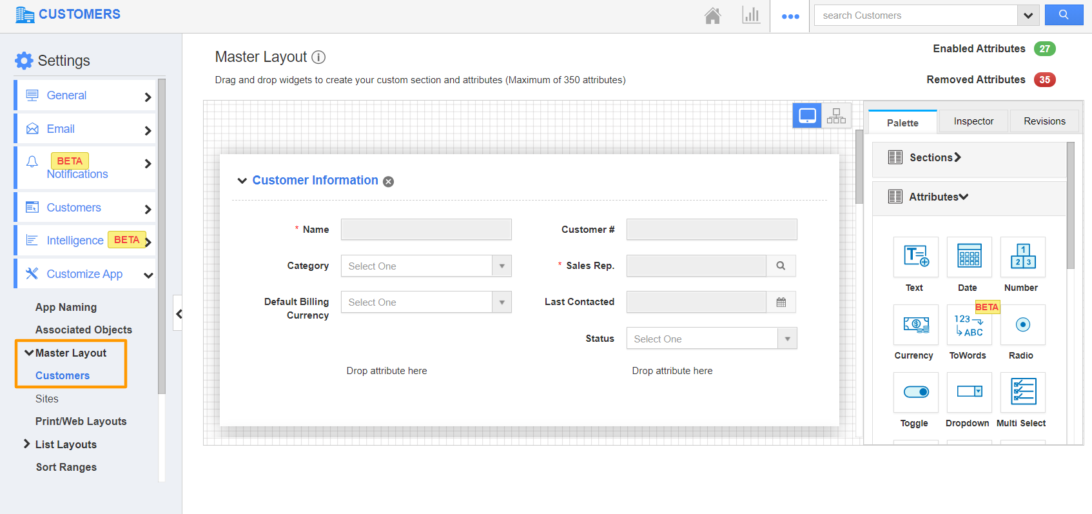Open the Status dropdown
Image resolution: width=1092 pixels, height=514 pixels.
(x=712, y=339)
